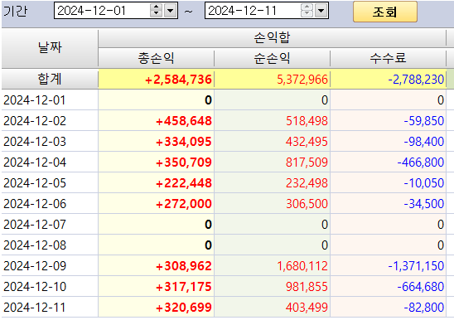Increase the start date with up arrow
454x325 pixels.
[157, 7]
